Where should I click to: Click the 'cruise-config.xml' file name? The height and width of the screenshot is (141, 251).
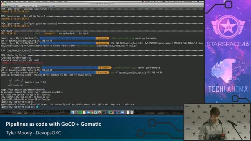[x=37, y=105]
